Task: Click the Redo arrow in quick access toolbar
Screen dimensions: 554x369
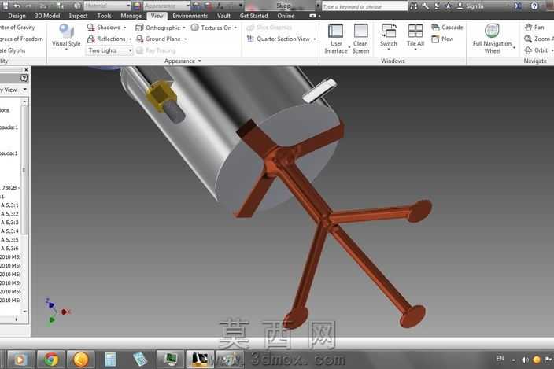Action: 29,6
